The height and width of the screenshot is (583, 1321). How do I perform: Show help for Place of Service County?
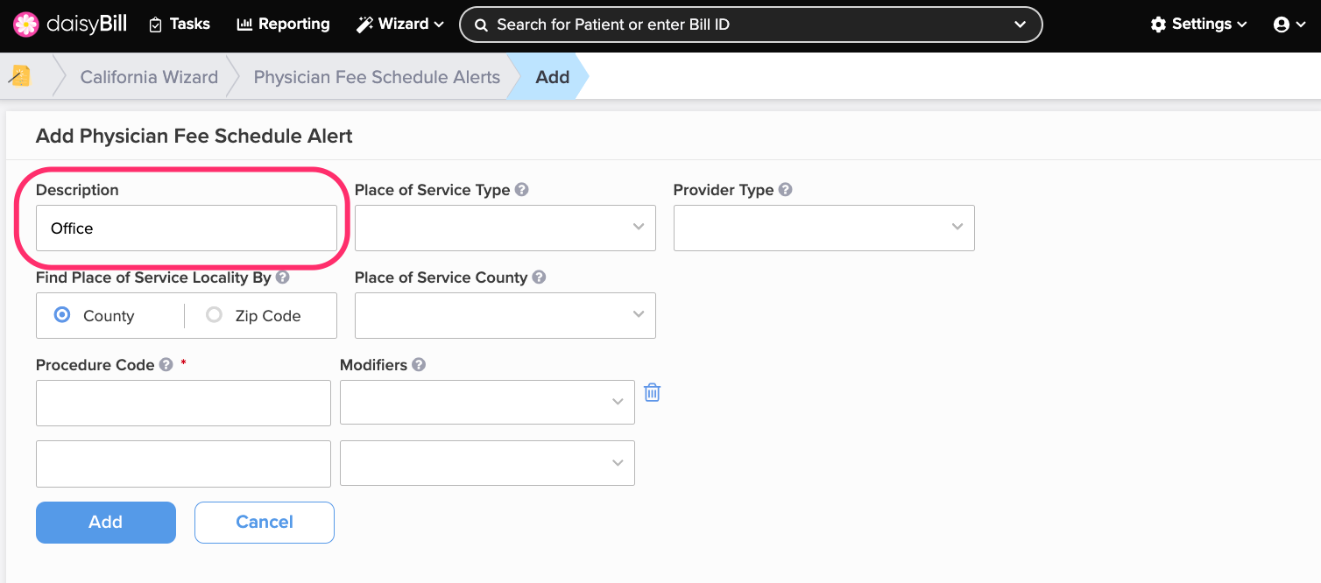[539, 277]
